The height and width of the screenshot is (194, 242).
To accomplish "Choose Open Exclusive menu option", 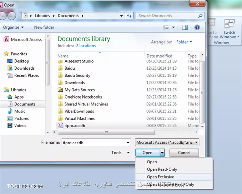I will pos(174,177).
